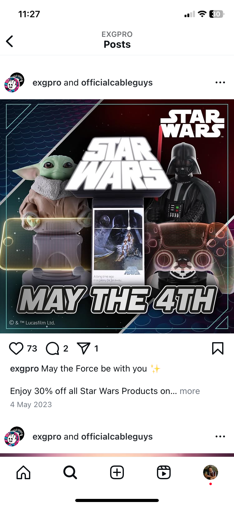Open comments on the Star Wars post

click(52, 348)
